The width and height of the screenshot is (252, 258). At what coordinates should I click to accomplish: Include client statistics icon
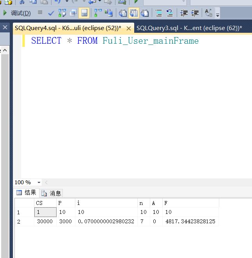point(109,13)
